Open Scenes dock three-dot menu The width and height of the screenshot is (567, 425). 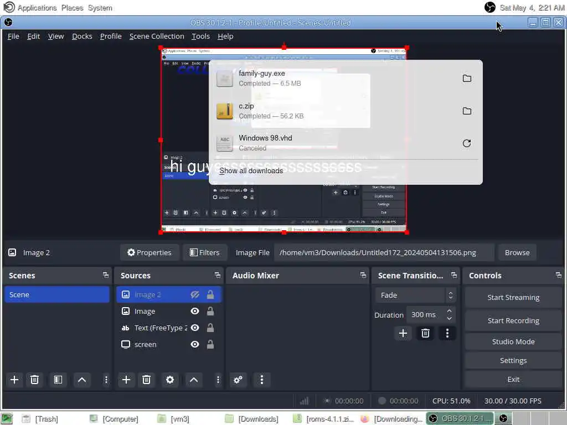tap(106, 380)
